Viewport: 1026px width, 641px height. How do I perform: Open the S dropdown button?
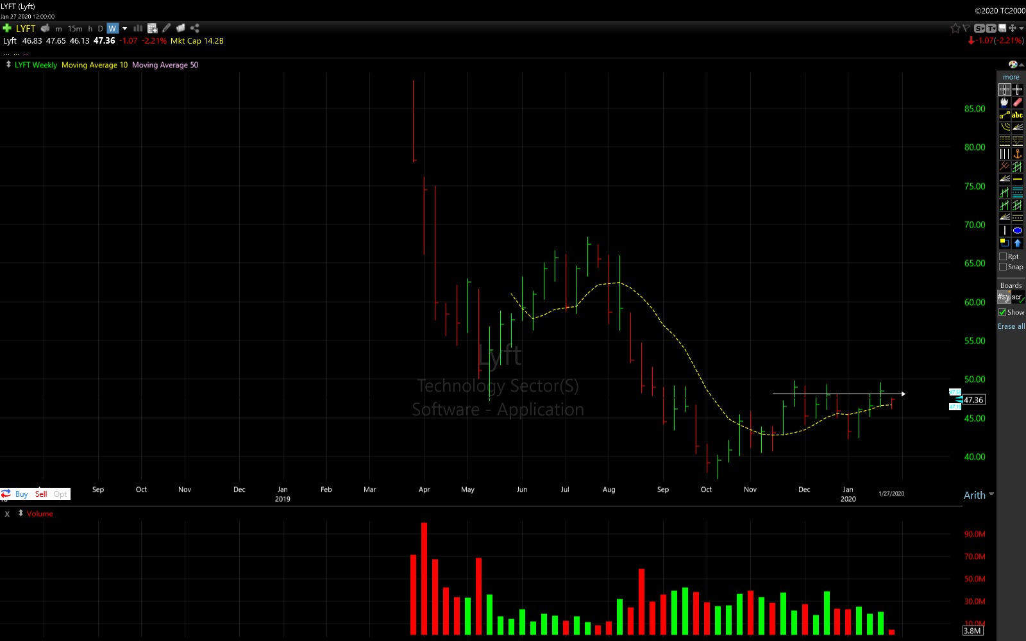coord(979,28)
